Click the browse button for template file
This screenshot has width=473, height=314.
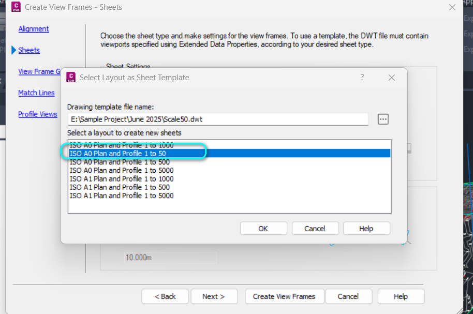coord(383,119)
